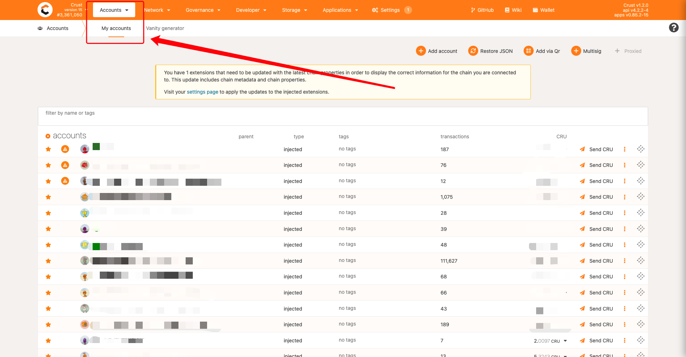This screenshot has width=686, height=357.
Task: Toggle favorite star for row with 28 transactions
Action: (x=48, y=213)
